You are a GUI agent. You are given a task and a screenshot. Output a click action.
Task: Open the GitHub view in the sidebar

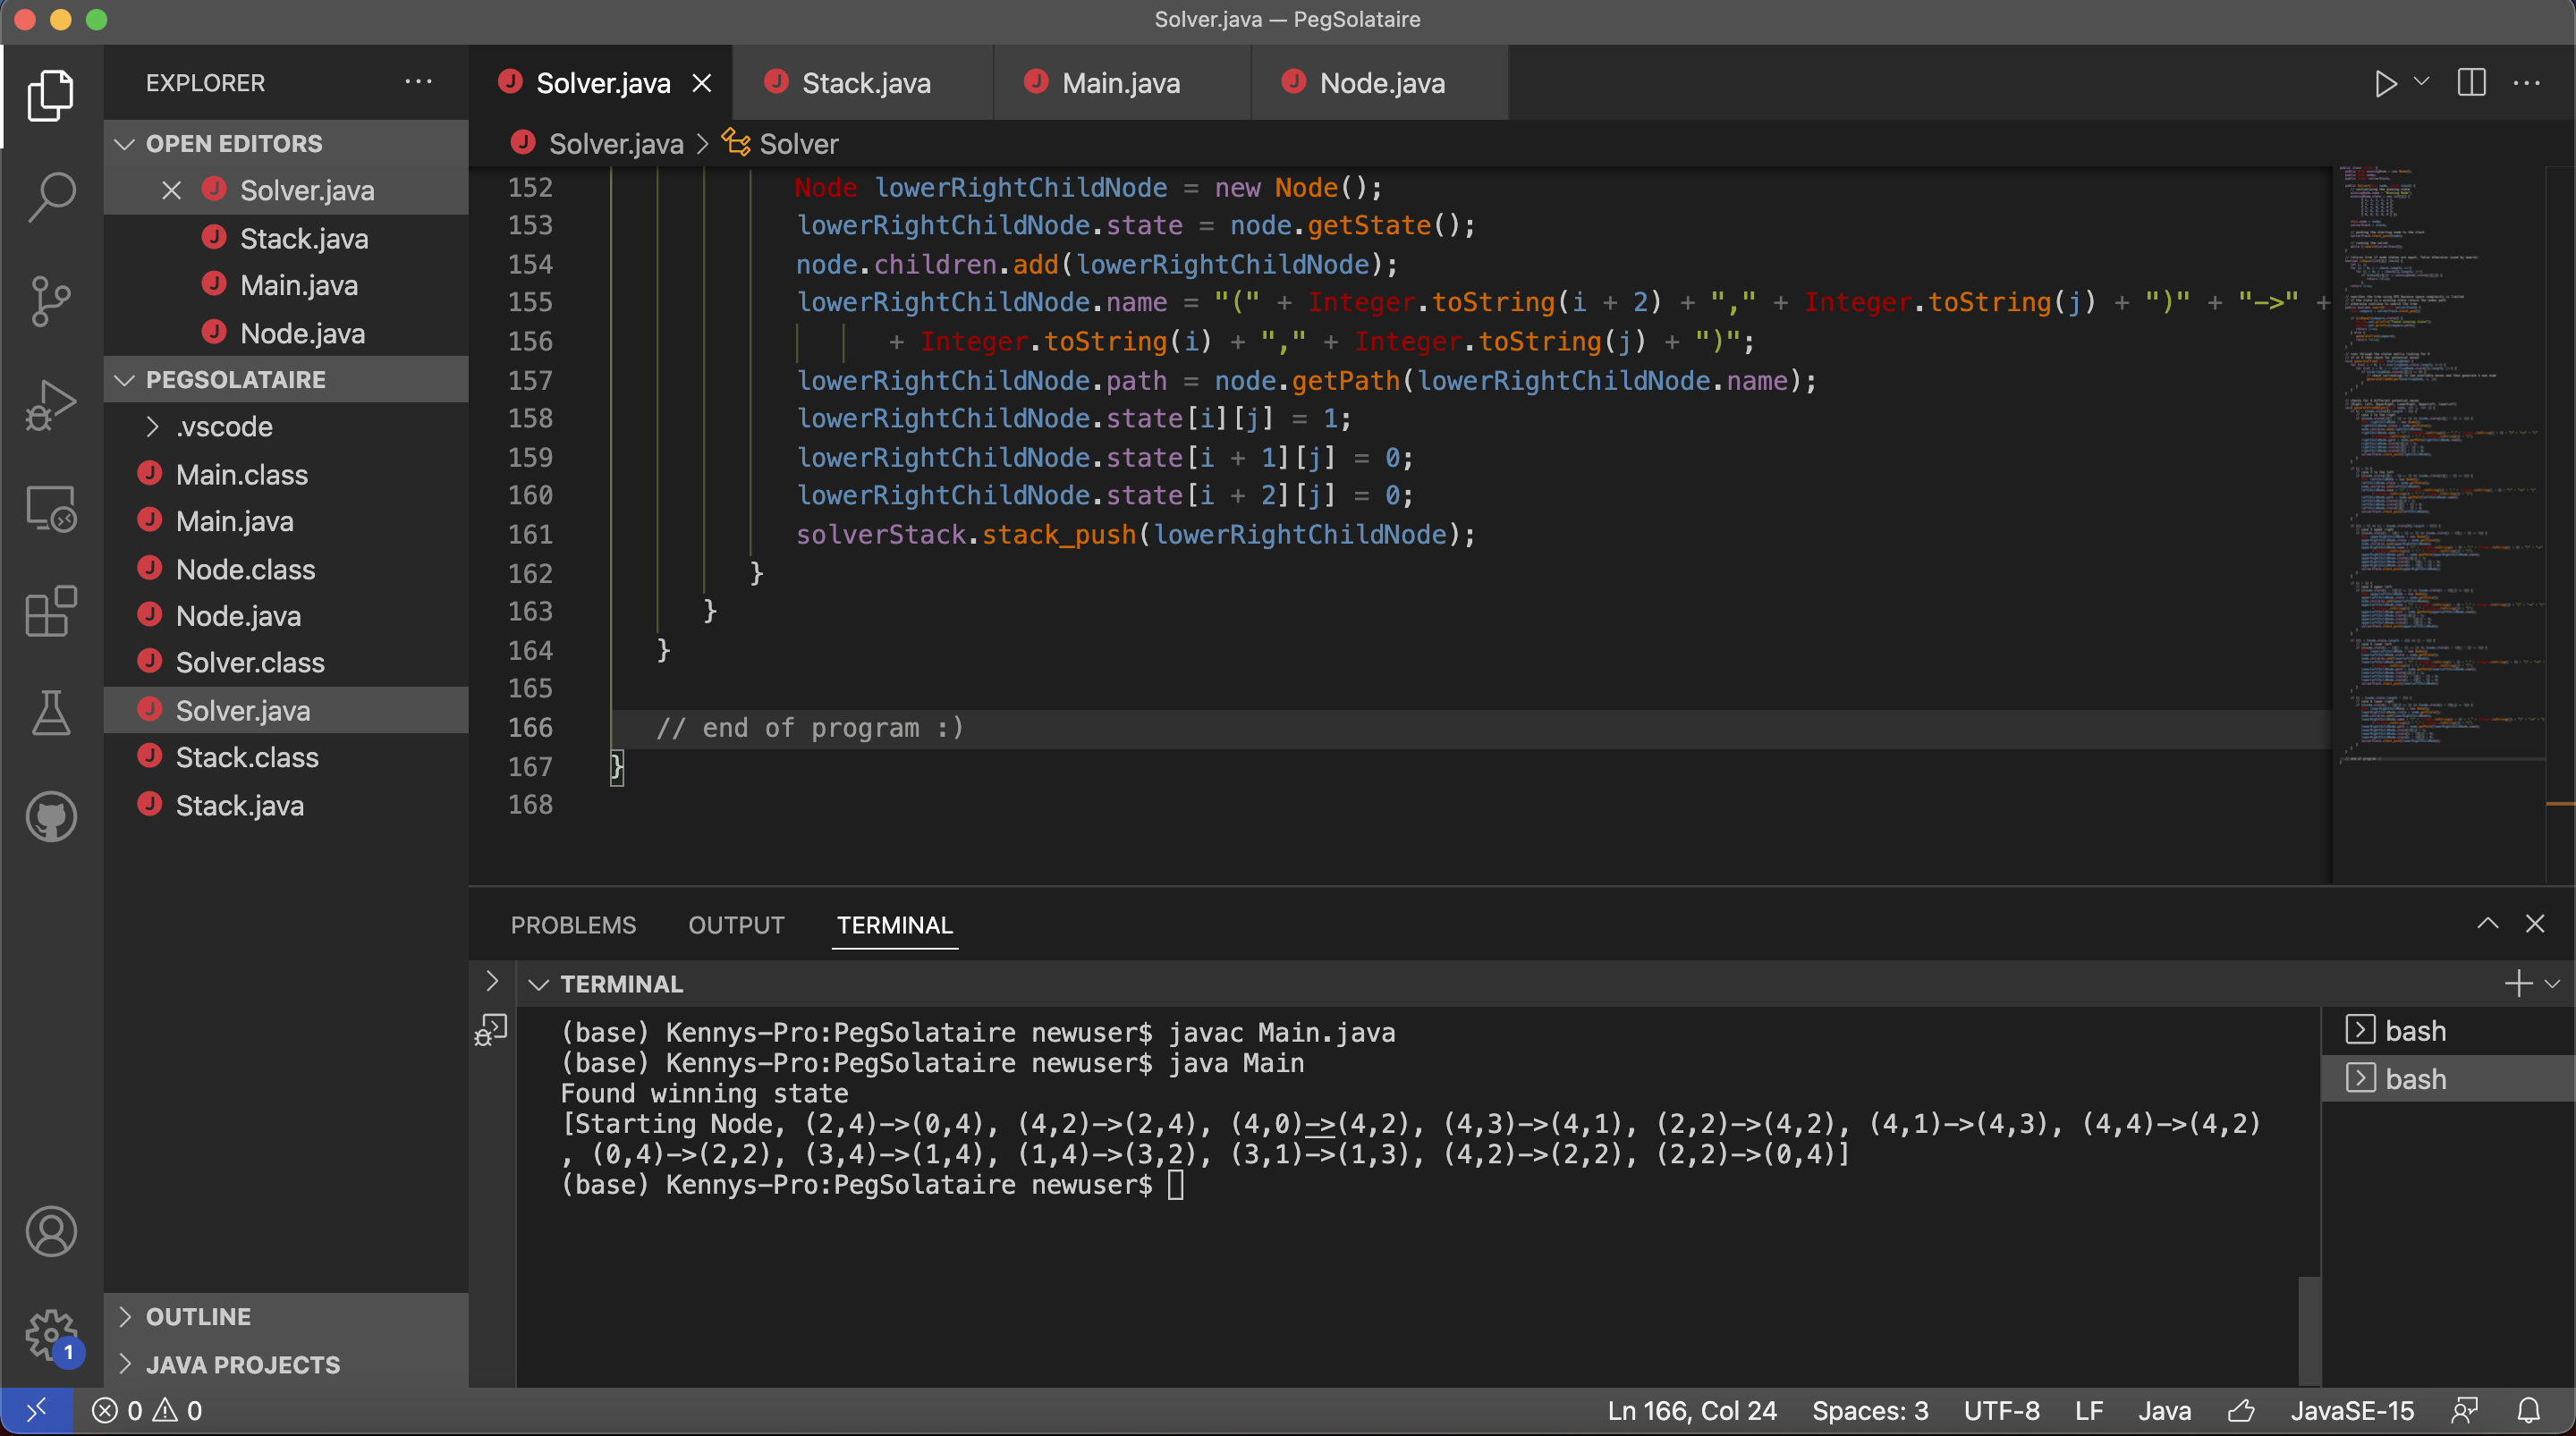pyautogui.click(x=51, y=816)
